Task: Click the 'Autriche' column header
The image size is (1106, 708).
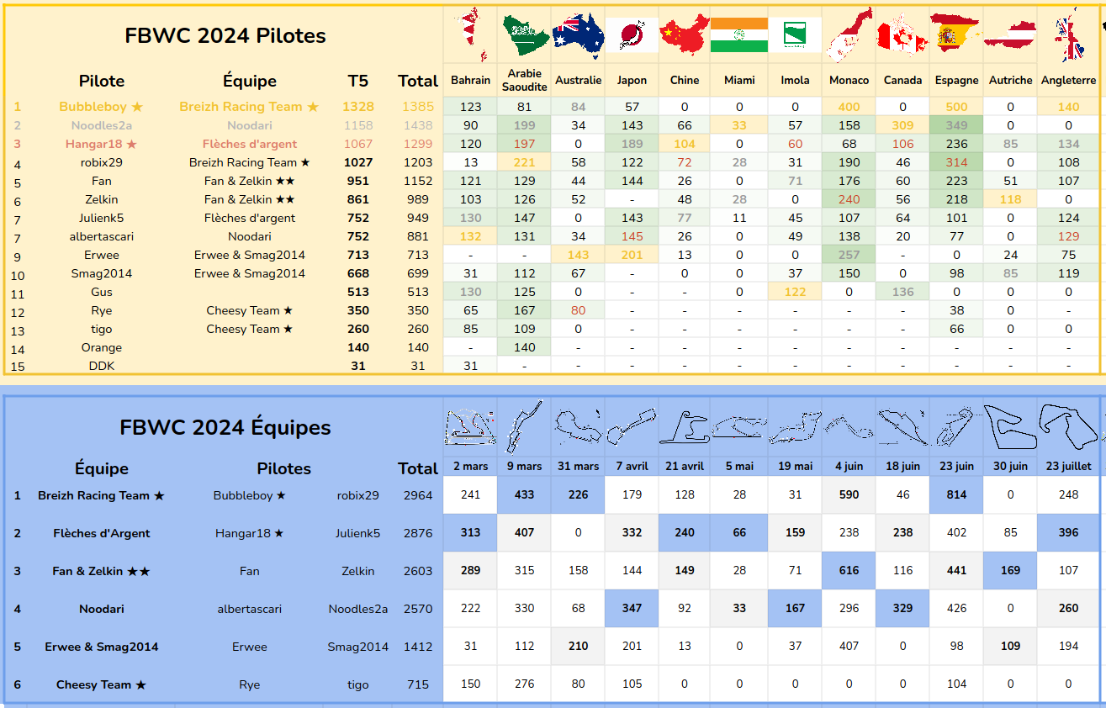Action: point(1010,81)
